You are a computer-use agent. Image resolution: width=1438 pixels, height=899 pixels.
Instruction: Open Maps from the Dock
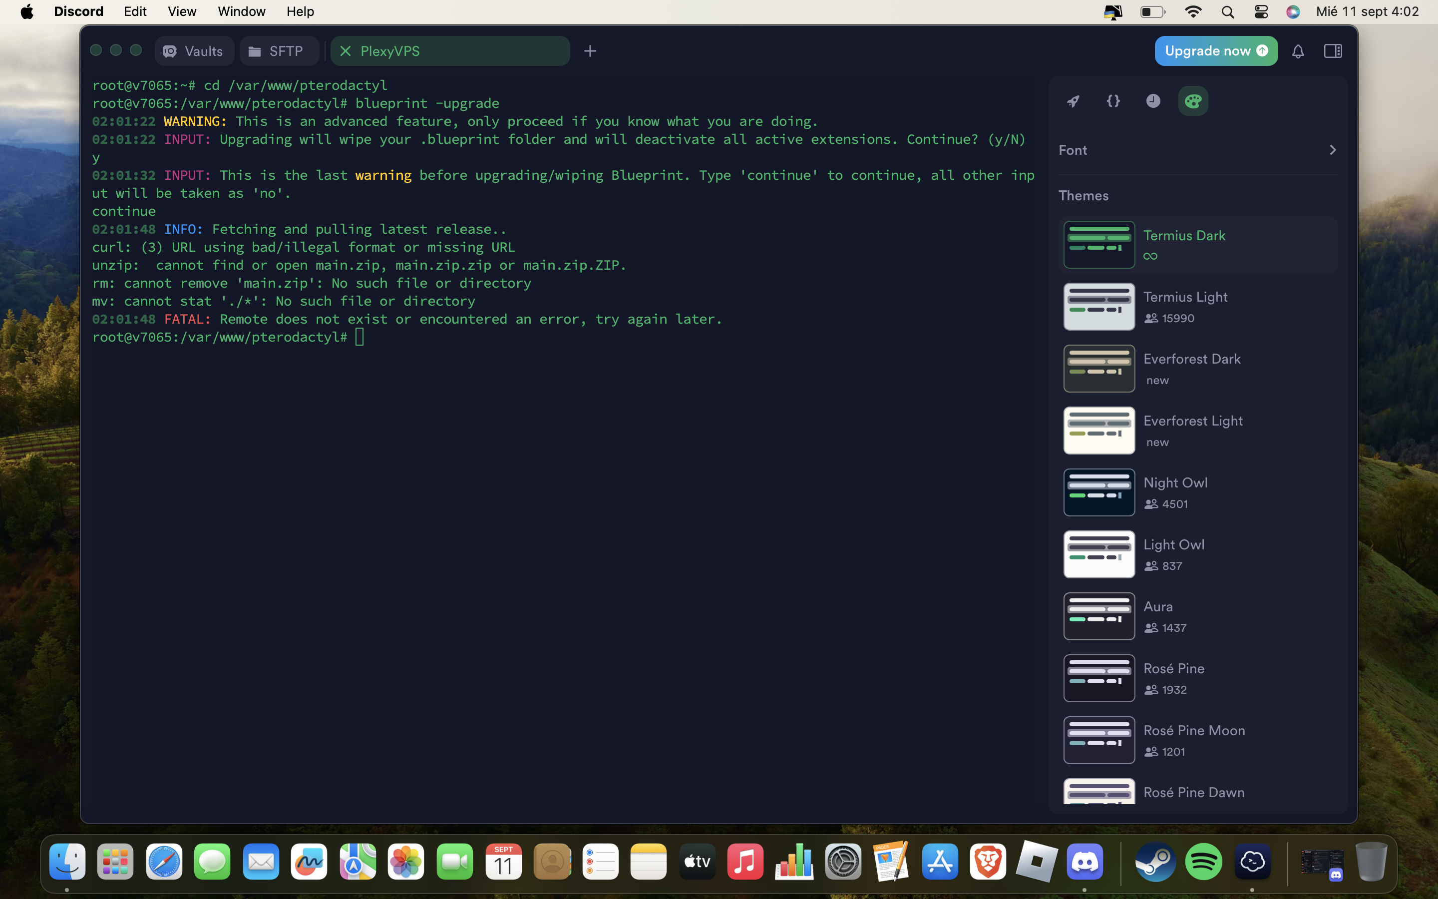tap(358, 862)
